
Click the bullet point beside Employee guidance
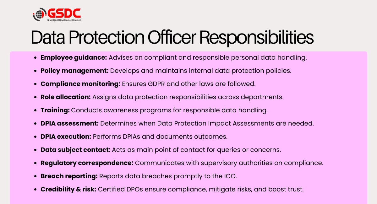35,58
